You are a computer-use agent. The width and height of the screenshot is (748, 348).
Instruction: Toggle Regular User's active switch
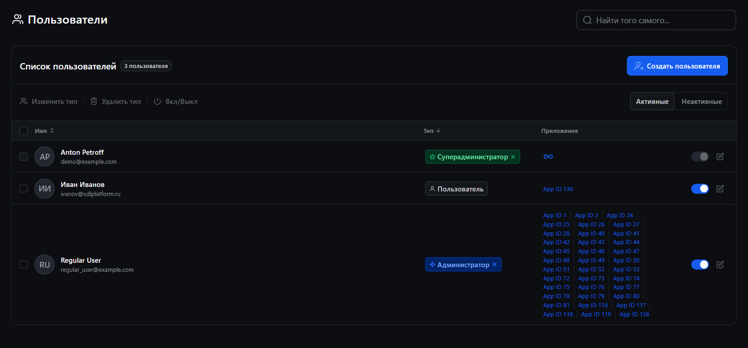pyautogui.click(x=700, y=265)
